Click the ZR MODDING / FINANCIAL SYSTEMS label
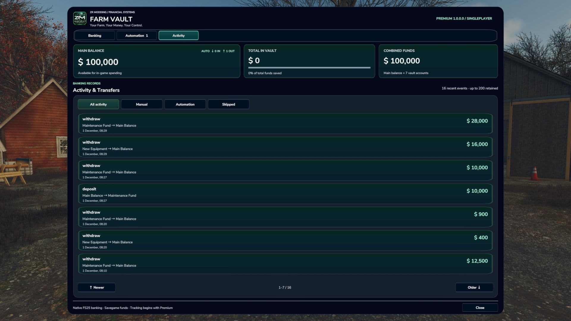The image size is (571, 321). pos(112,12)
